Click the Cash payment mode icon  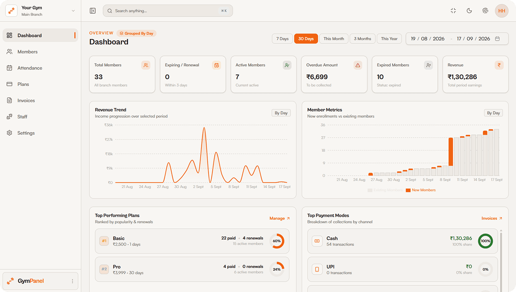point(317,241)
